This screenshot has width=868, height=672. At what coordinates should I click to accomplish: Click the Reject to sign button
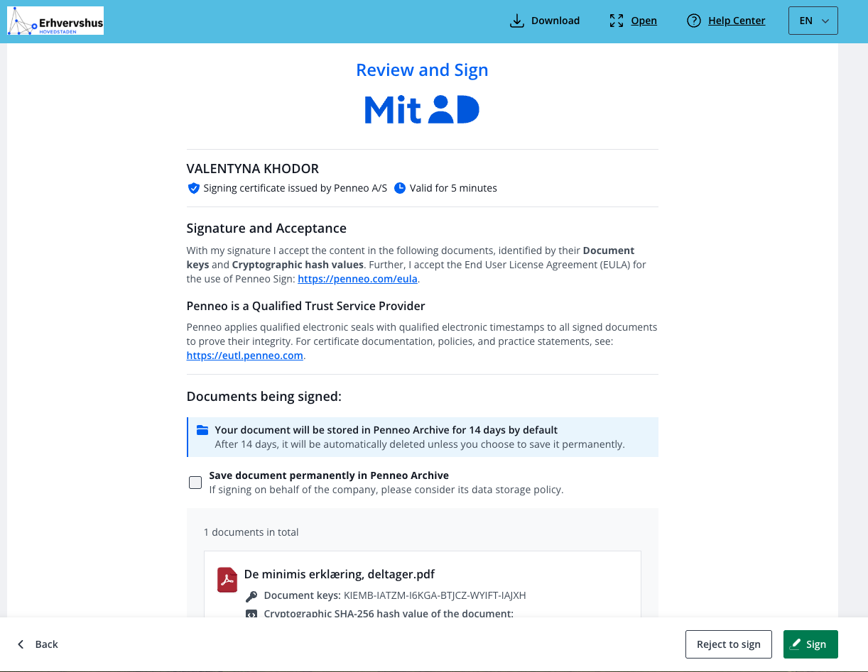click(728, 644)
